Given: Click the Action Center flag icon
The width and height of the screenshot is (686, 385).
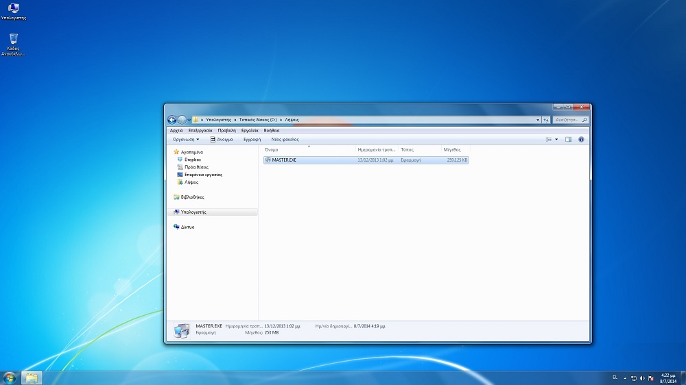Looking at the screenshot, I should tap(651, 378).
